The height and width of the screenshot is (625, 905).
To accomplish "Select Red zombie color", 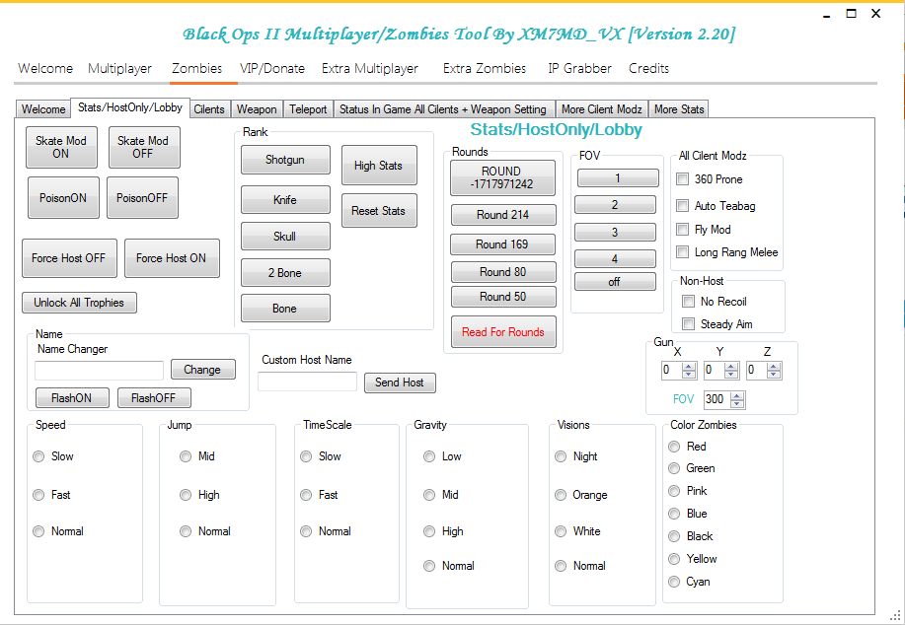I will (674, 447).
